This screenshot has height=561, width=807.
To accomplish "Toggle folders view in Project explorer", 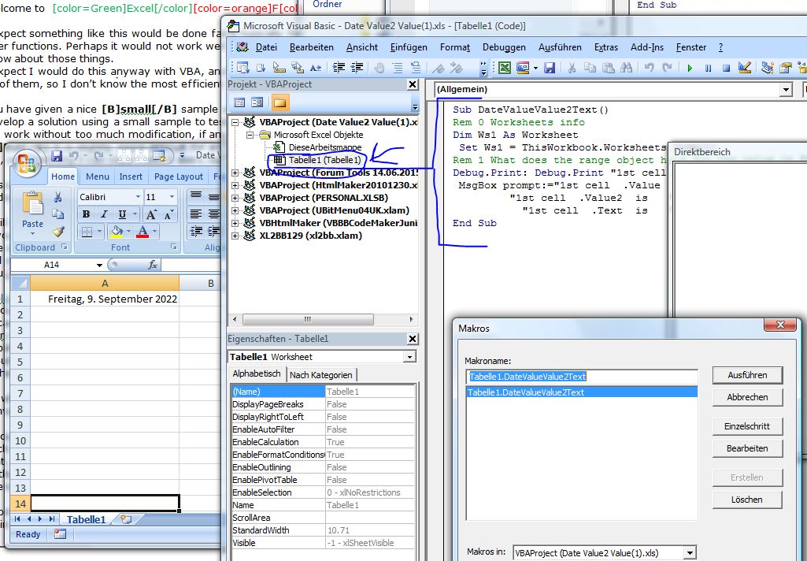I will (279, 102).
